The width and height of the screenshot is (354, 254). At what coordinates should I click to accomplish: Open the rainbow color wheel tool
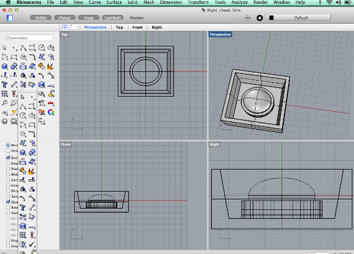click(51, 112)
